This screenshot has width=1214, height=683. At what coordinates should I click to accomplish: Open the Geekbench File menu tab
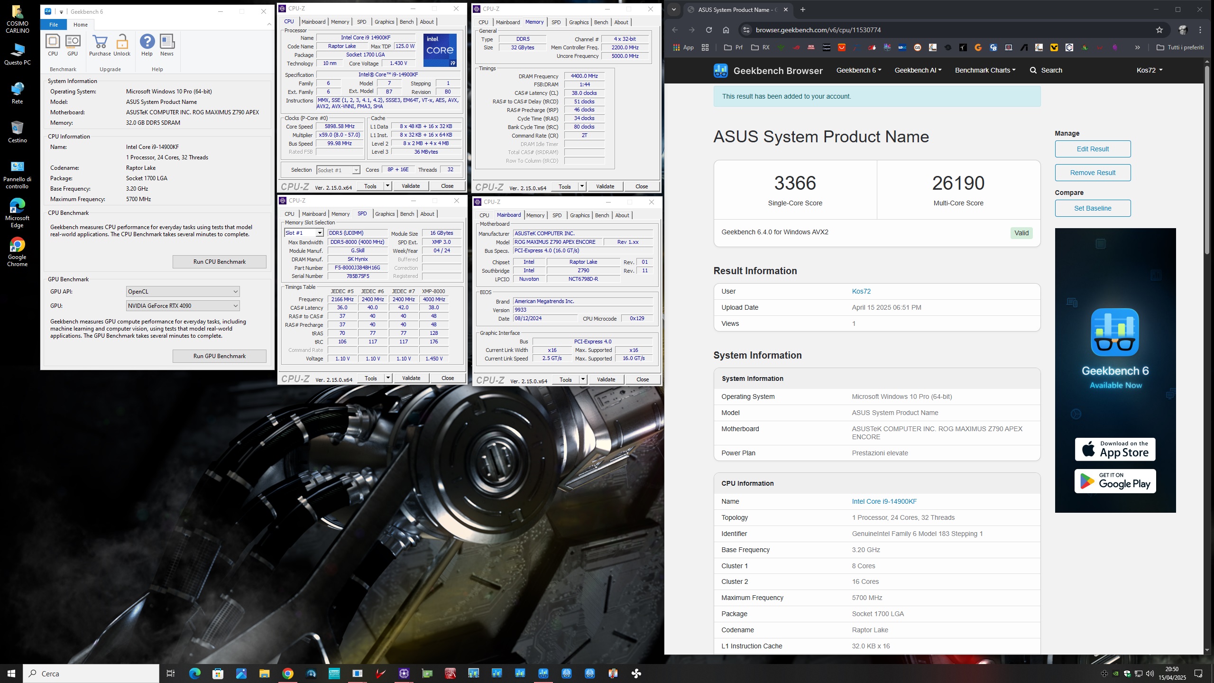(x=54, y=25)
